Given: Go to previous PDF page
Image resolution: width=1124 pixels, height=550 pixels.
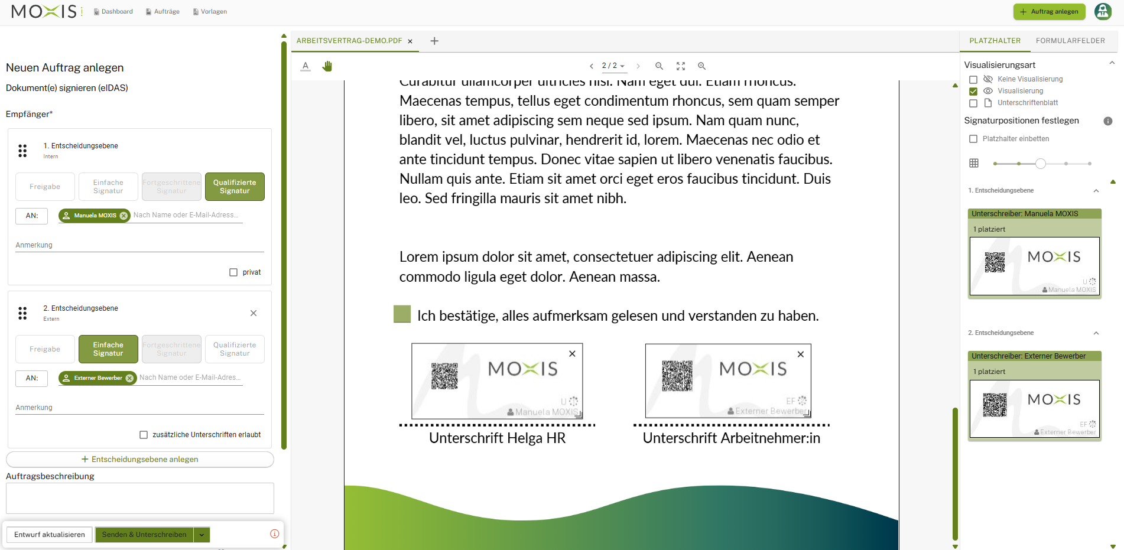Looking at the screenshot, I should 592,66.
